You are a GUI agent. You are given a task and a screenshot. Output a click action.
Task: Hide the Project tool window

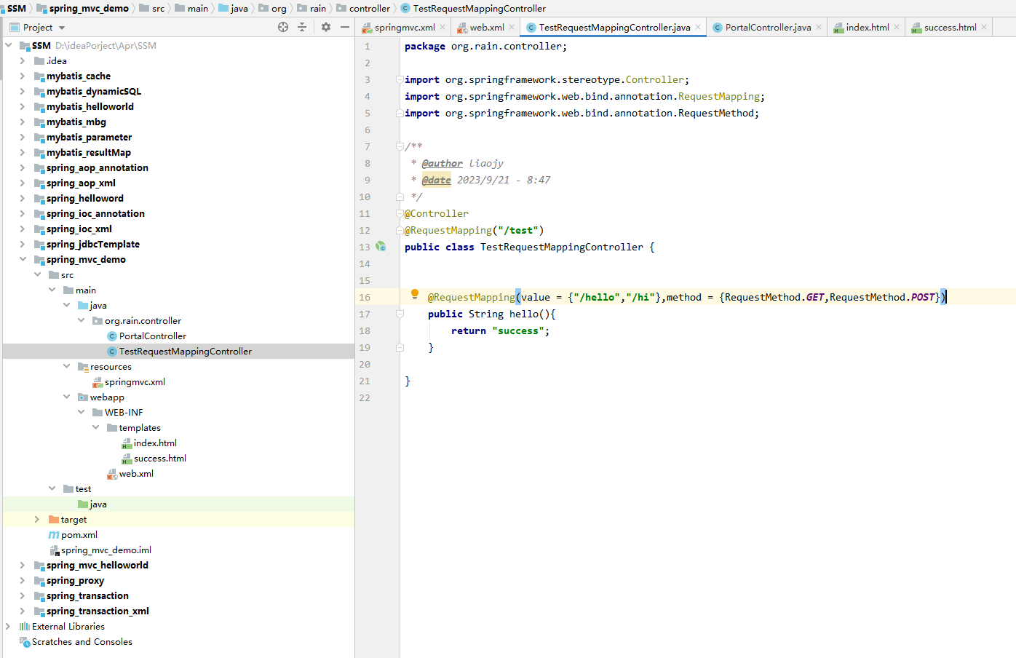click(345, 27)
